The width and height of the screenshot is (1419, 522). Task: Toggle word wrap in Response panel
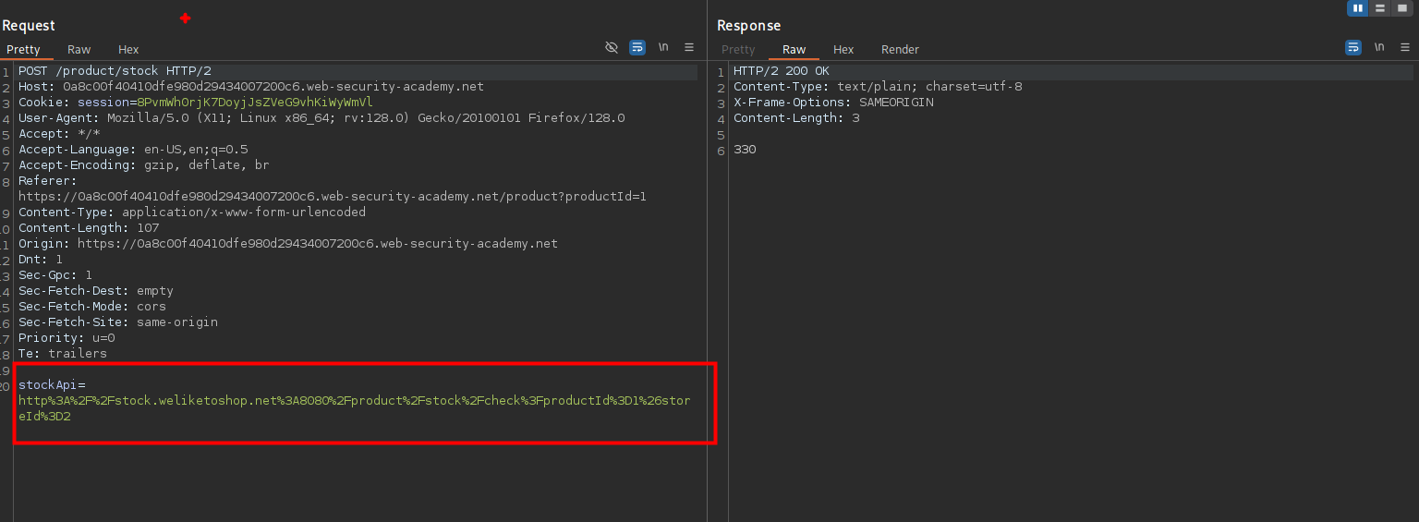tap(1353, 47)
